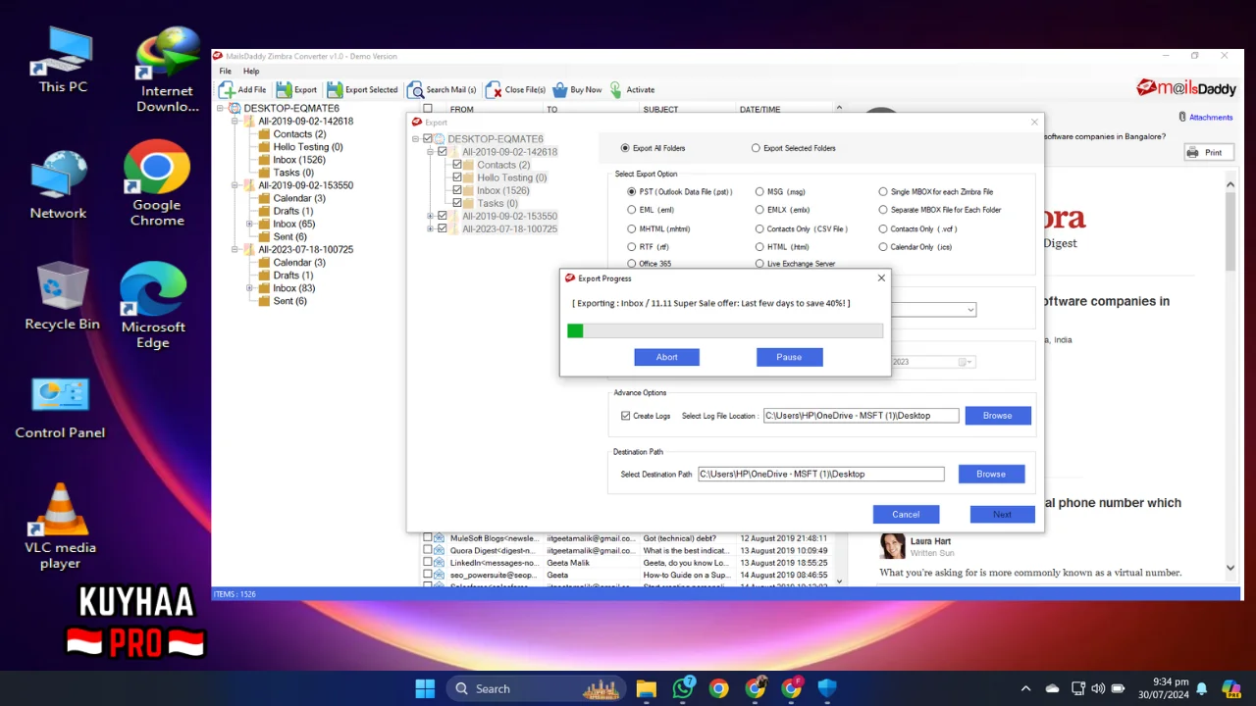Choose Contacts Only (.vcf) option
The height and width of the screenshot is (706, 1256).
click(883, 228)
